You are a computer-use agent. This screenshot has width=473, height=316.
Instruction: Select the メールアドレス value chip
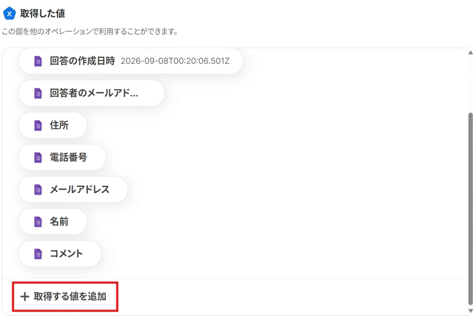73,189
